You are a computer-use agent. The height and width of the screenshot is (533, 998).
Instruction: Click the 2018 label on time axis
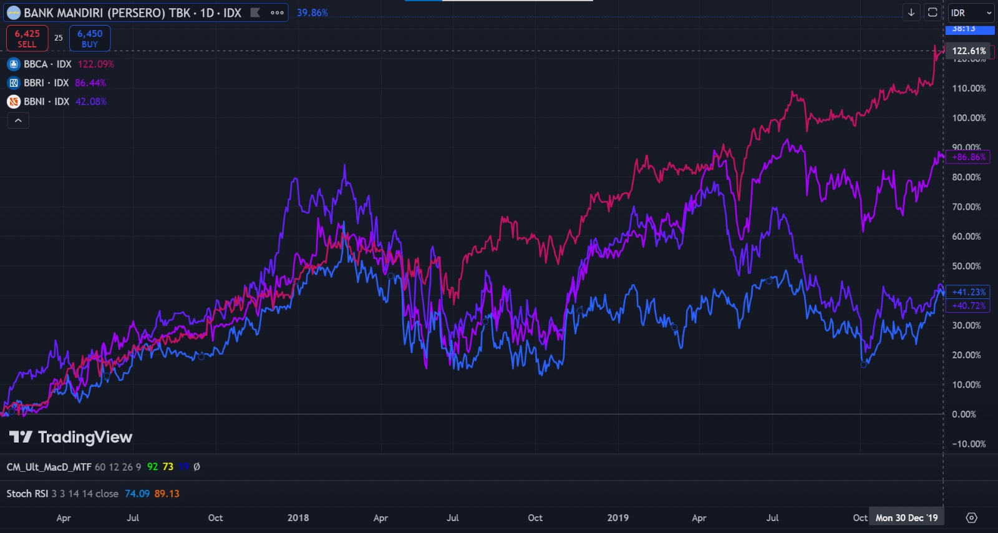[298, 517]
